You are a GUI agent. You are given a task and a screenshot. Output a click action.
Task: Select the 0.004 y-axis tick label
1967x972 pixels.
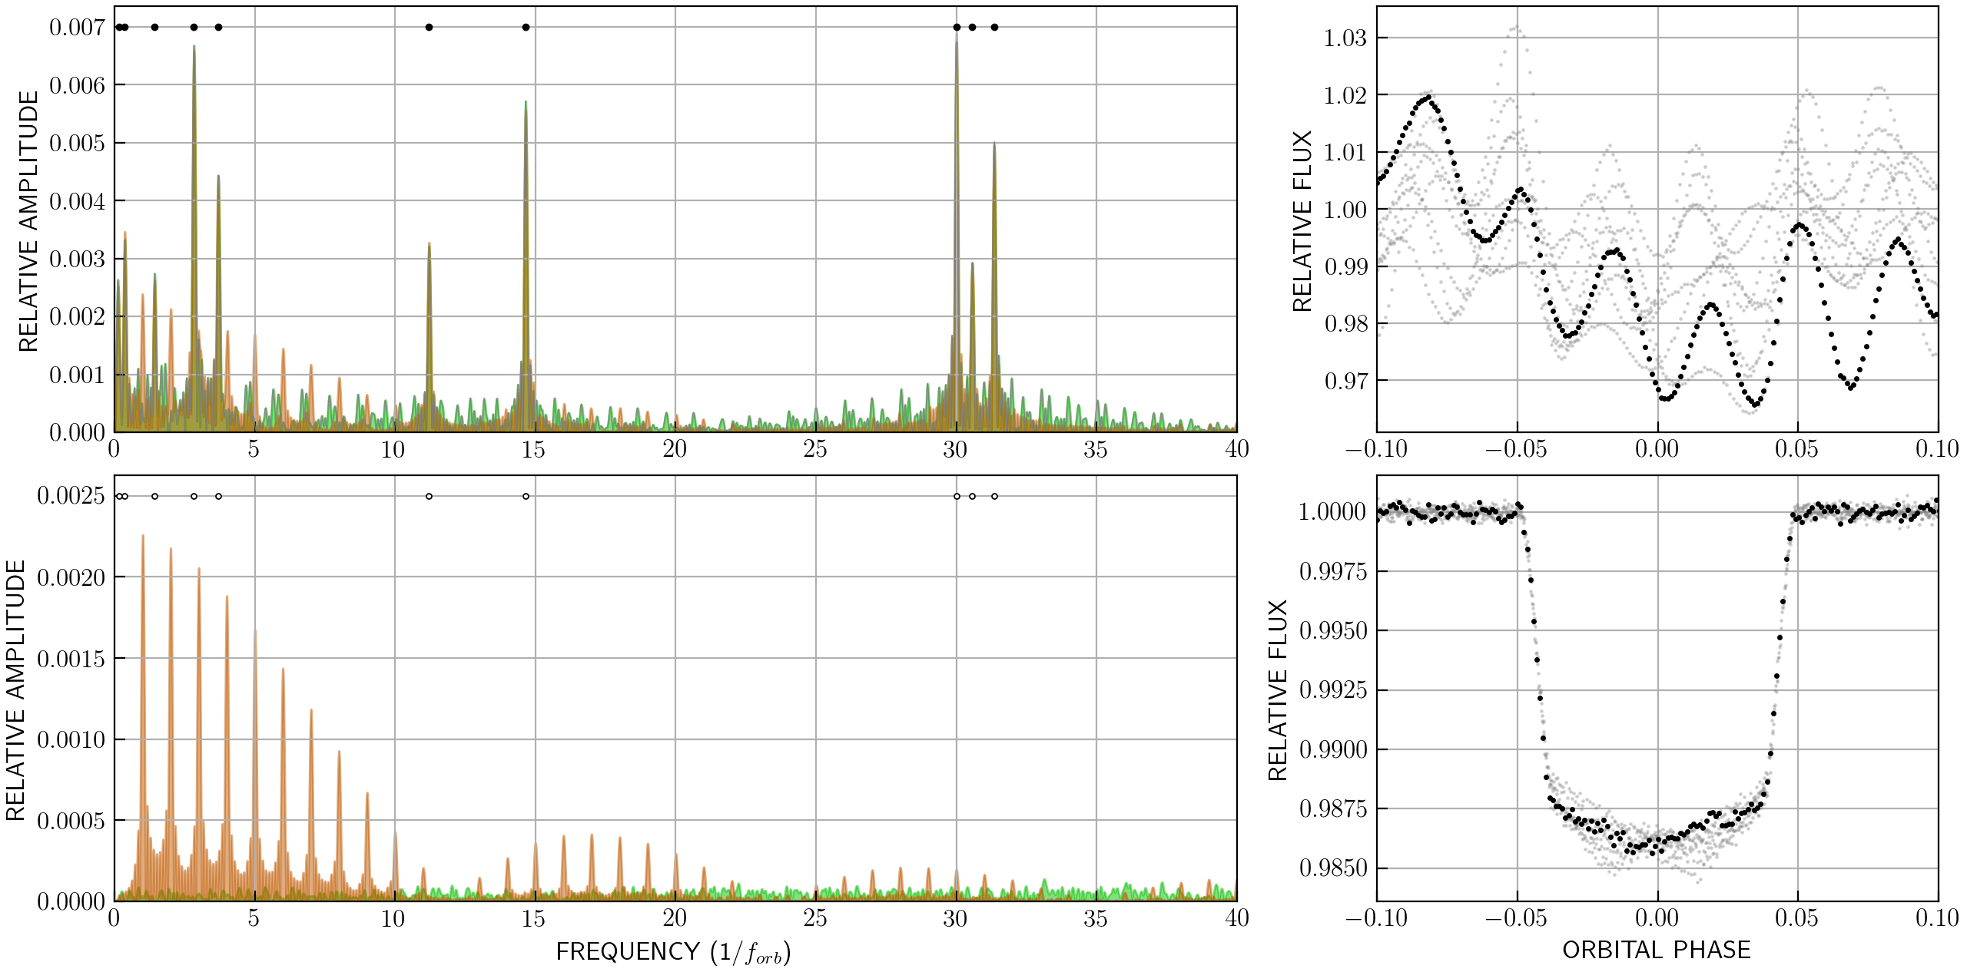pyautogui.click(x=77, y=201)
